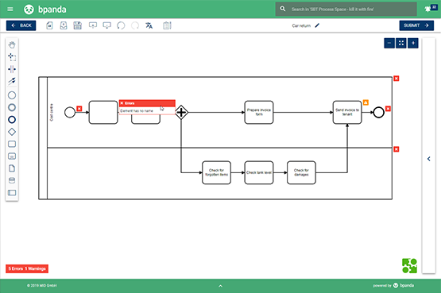Click the new diagram file icon
The height and width of the screenshot is (293, 441).
[x=49, y=25]
